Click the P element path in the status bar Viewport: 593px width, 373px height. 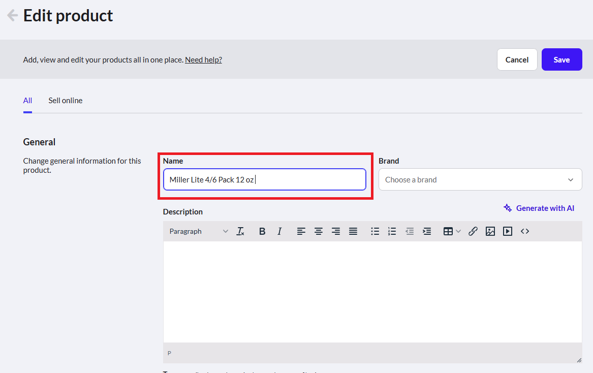[x=169, y=353]
